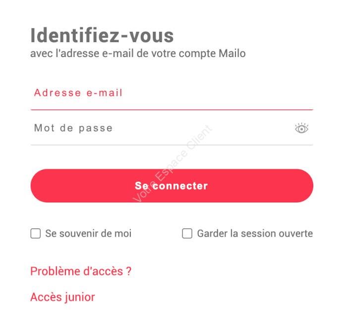Click the Mailo account subtitle text
347x330 pixels.
(x=138, y=54)
